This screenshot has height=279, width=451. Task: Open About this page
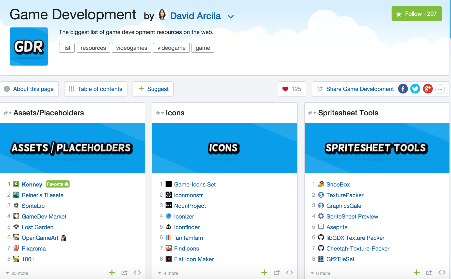29,89
